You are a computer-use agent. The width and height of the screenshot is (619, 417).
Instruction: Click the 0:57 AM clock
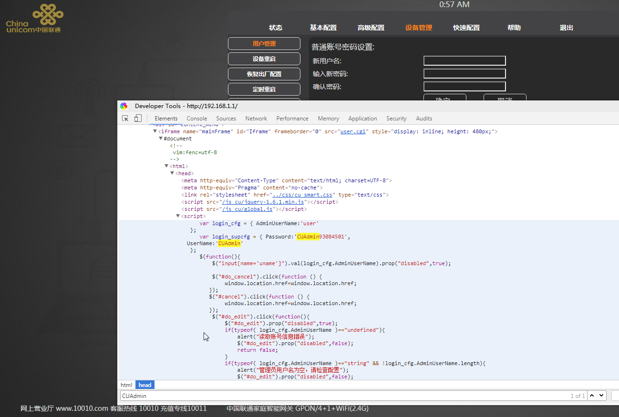coord(454,4)
